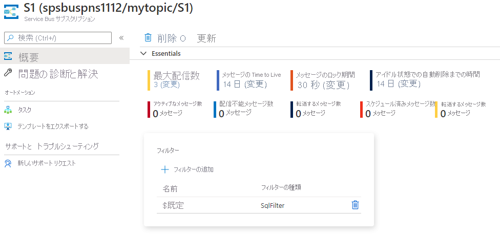
Task: Open 問題の診断と解決 menu item
Action: click(58, 74)
